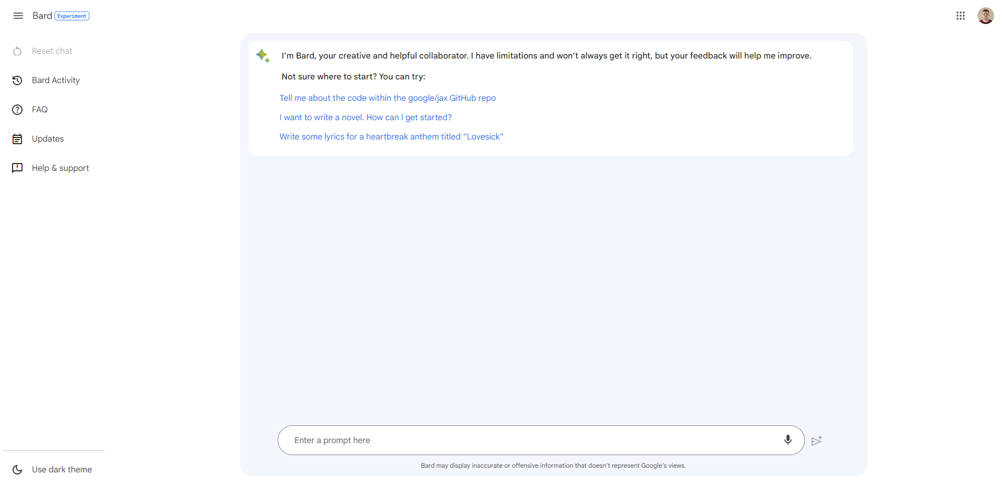Click the Bard Activity history clock icon
This screenshot has height=487, width=1003.
coord(17,80)
